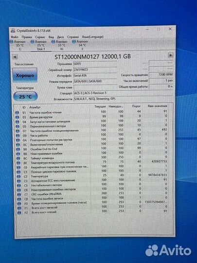This screenshot has height=263, width=197.
Task: Click the Serial ATA interface field
Action: pyautogui.click(x=95, y=75)
